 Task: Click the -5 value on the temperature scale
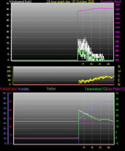coord(117,143)
